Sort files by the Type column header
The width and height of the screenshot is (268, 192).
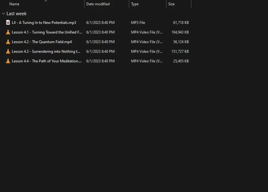pos(135,4)
